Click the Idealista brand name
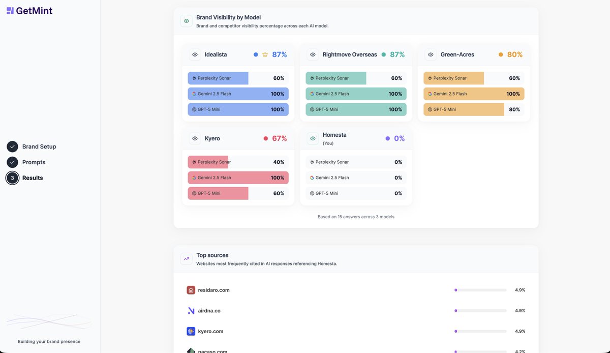Screen dimensions: 610x353 click(x=216, y=54)
